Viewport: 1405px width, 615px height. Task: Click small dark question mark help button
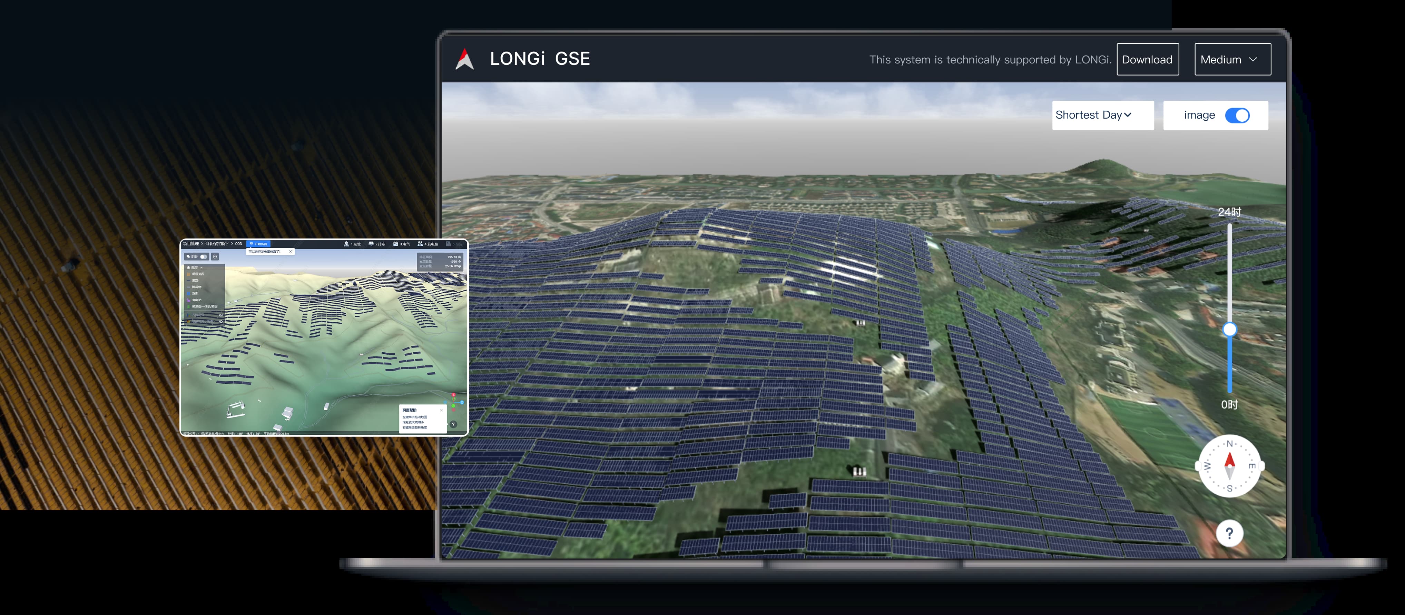pos(453,424)
